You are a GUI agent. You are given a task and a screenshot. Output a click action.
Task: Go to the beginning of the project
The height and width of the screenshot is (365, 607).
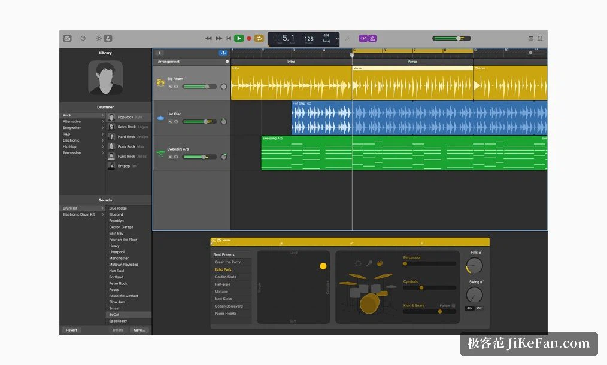click(229, 38)
